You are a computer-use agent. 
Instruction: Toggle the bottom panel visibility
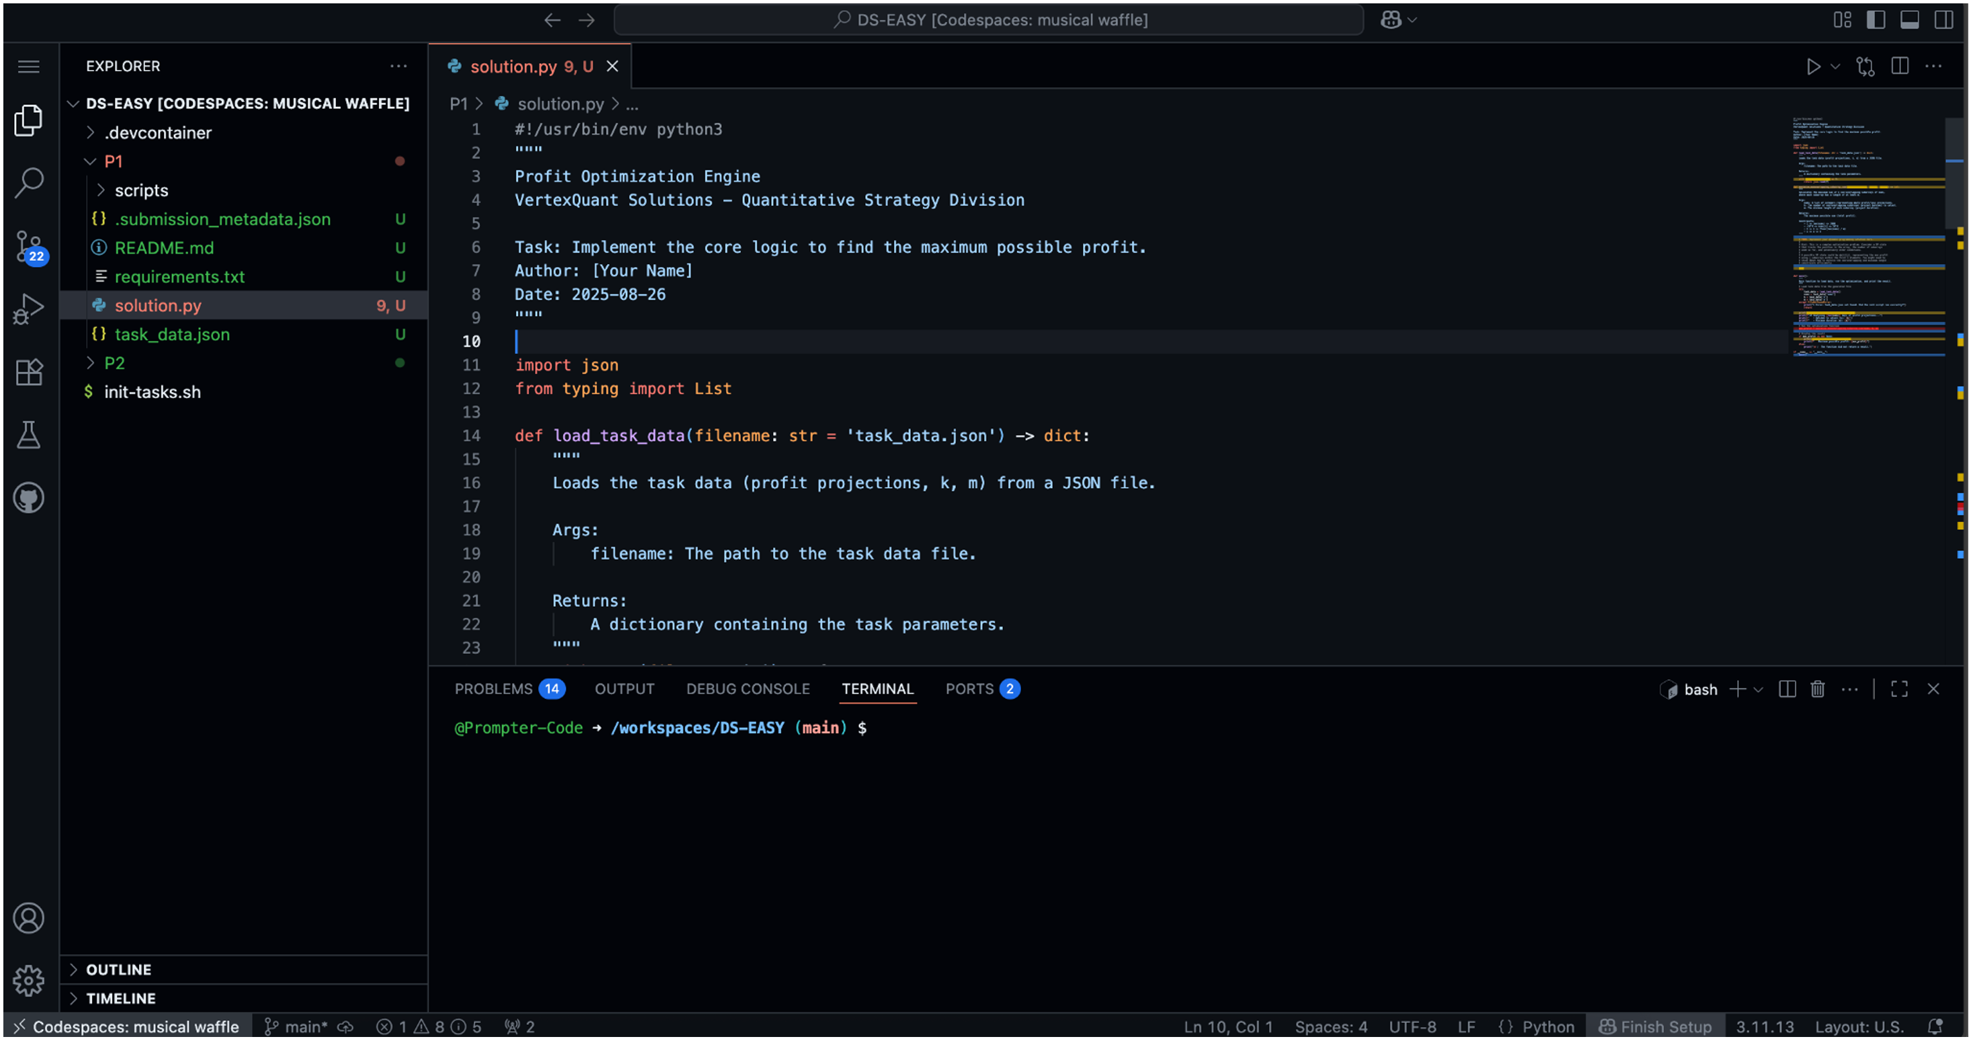[x=1909, y=20]
